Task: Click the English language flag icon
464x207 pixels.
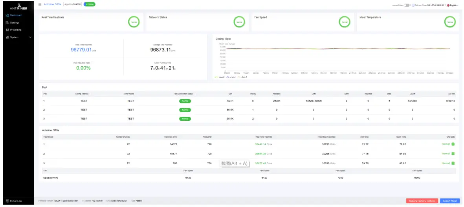Action: [448, 5]
